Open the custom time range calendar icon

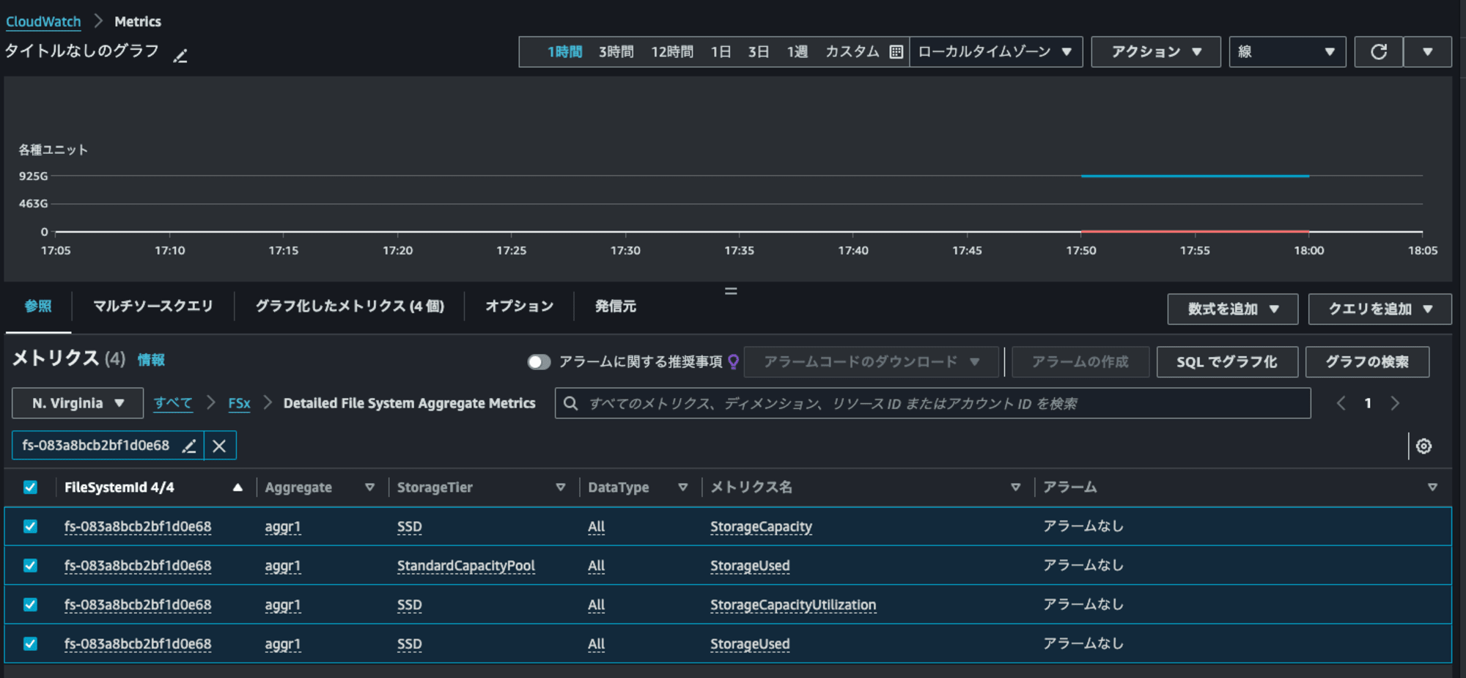pos(896,52)
